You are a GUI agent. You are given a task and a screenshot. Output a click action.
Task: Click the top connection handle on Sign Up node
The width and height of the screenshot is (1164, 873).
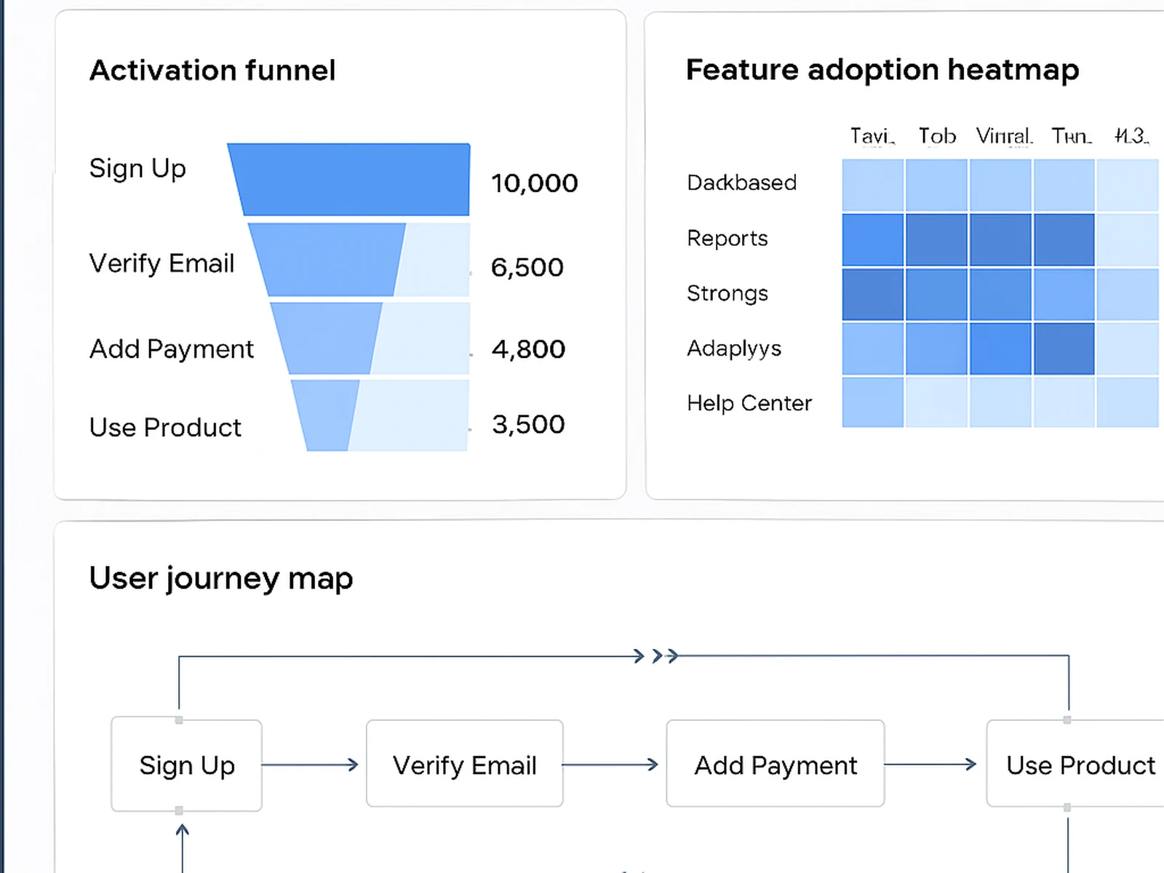click(x=180, y=721)
